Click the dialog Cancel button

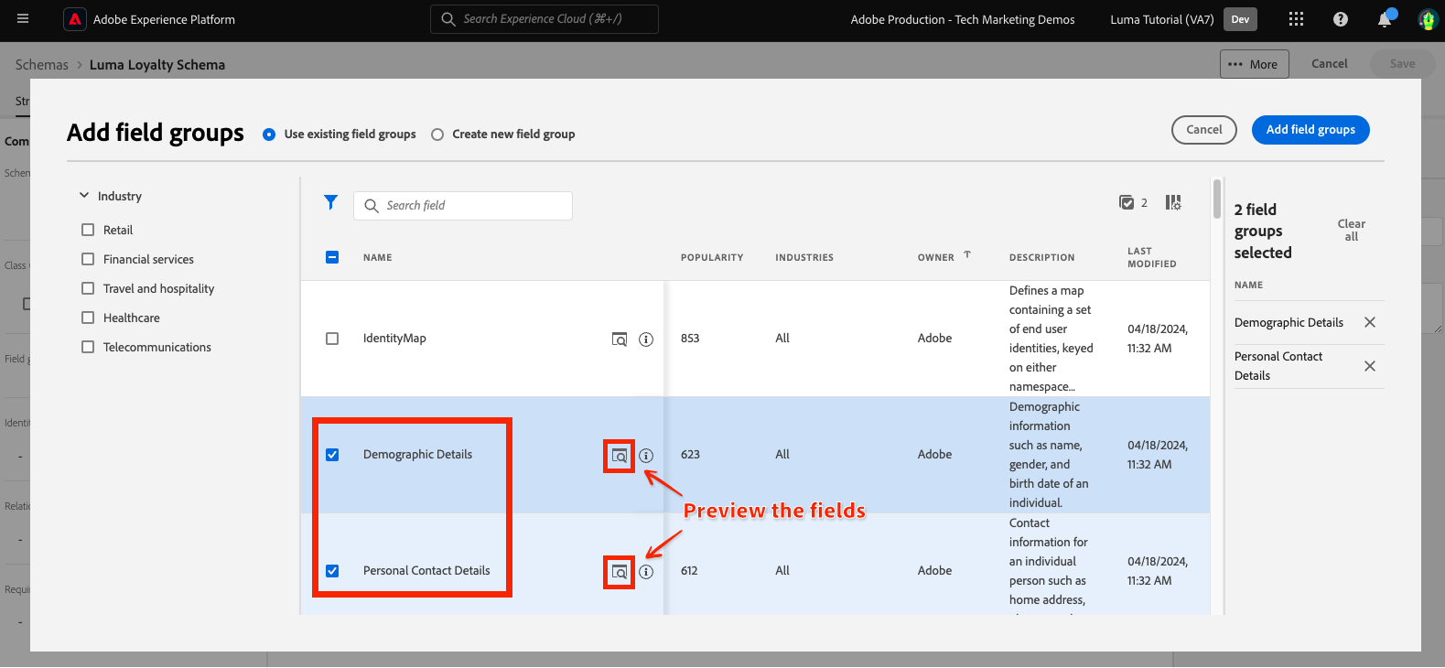click(1203, 130)
